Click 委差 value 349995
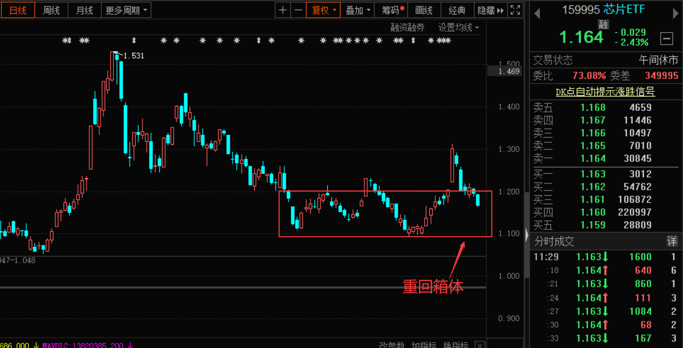 (662, 76)
